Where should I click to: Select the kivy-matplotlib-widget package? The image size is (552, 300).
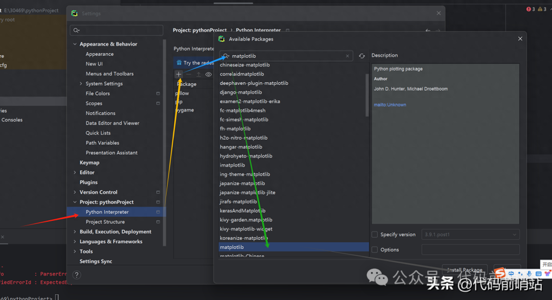point(246,229)
